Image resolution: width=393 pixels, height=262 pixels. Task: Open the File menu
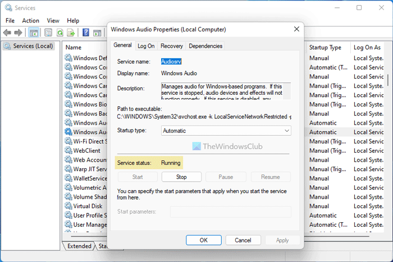tap(10, 21)
